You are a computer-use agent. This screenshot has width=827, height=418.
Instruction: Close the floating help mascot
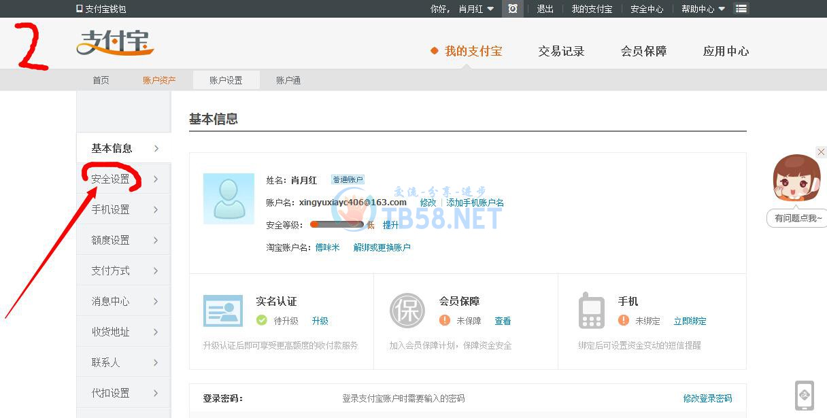pyautogui.click(x=821, y=152)
